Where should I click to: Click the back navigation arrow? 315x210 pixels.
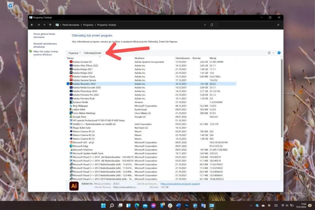pos(32,25)
